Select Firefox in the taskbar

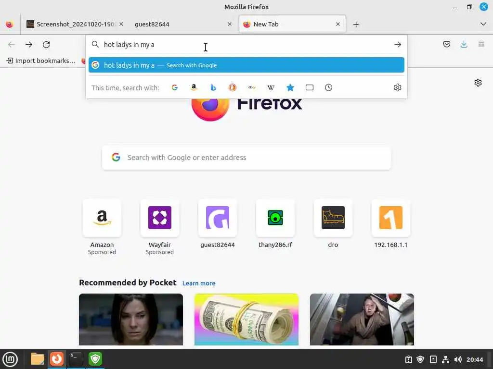tap(57, 359)
